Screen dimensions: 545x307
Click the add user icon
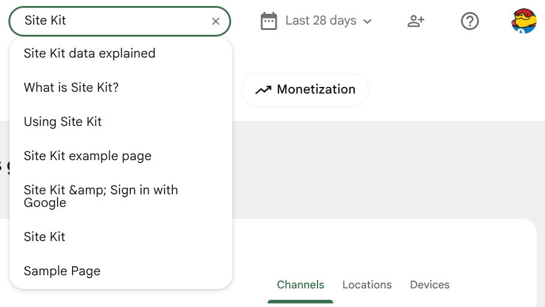coord(415,21)
